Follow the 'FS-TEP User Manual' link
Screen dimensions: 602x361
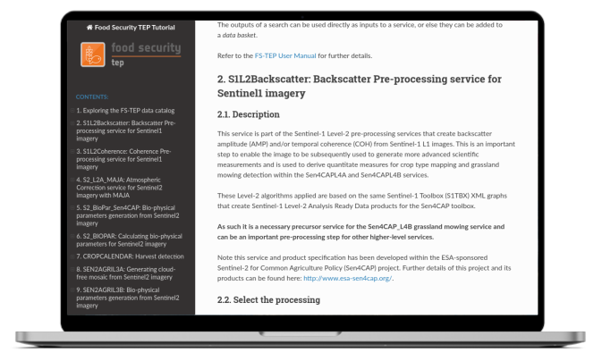click(x=285, y=55)
